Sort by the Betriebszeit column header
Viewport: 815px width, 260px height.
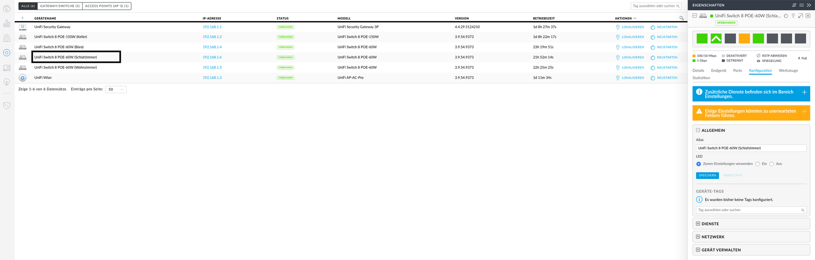[x=544, y=18]
